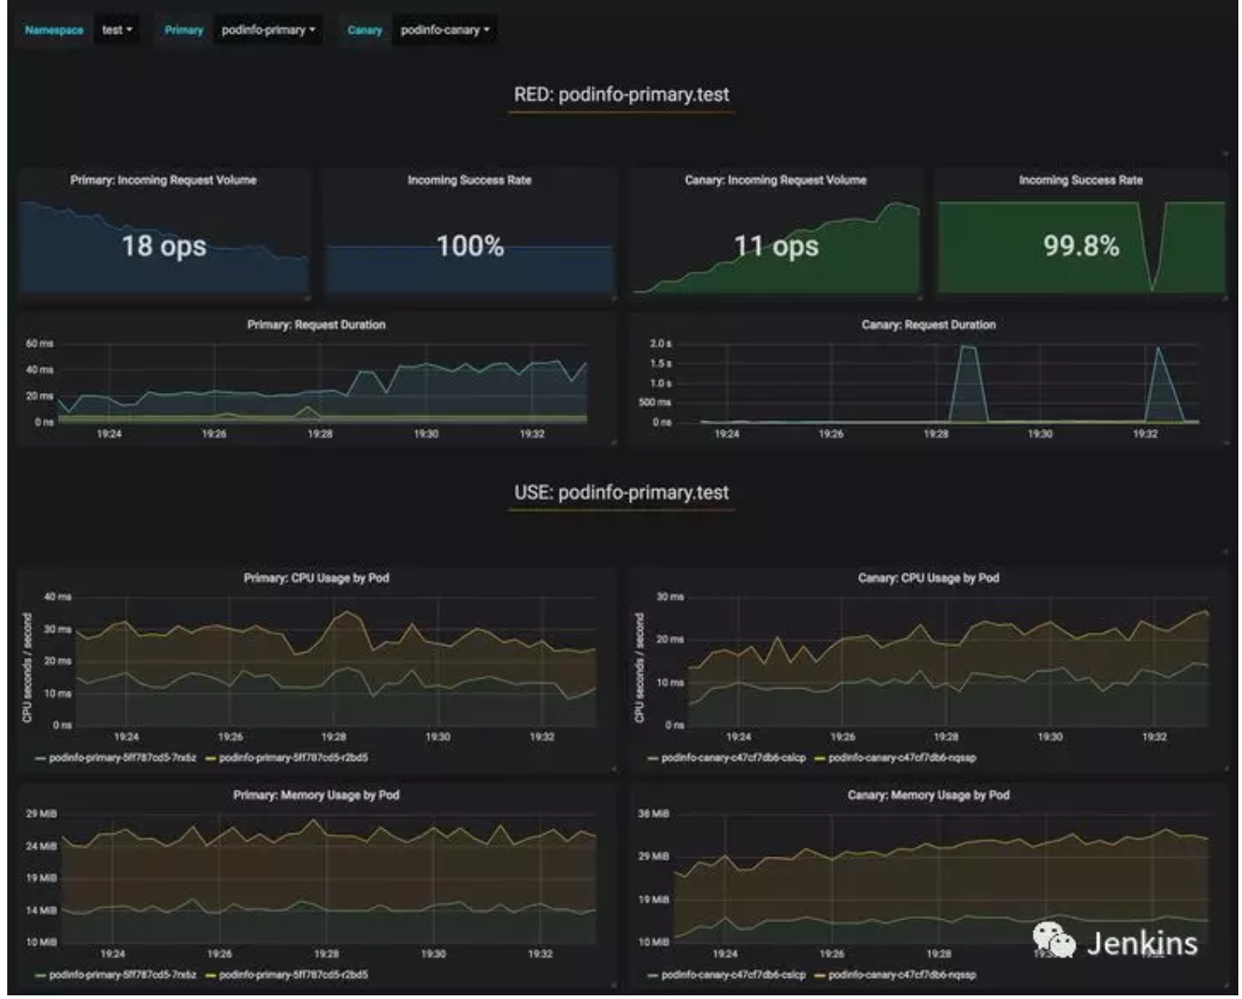Open Canary: Request Duration panel title menu
This screenshot has height=999, width=1242.
(x=928, y=325)
